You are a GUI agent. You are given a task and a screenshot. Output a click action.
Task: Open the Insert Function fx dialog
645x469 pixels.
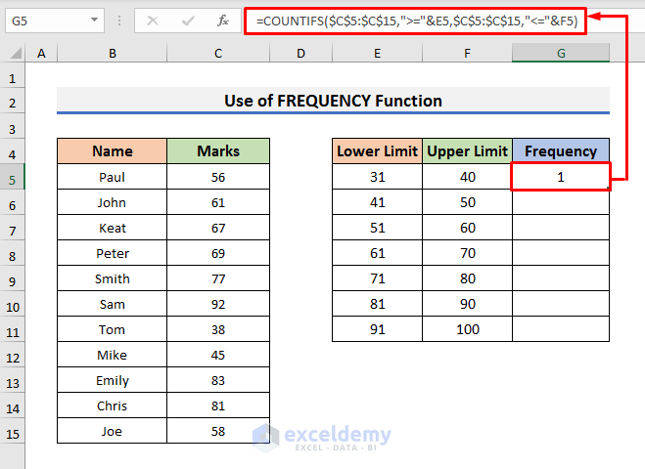click(223, 21)
